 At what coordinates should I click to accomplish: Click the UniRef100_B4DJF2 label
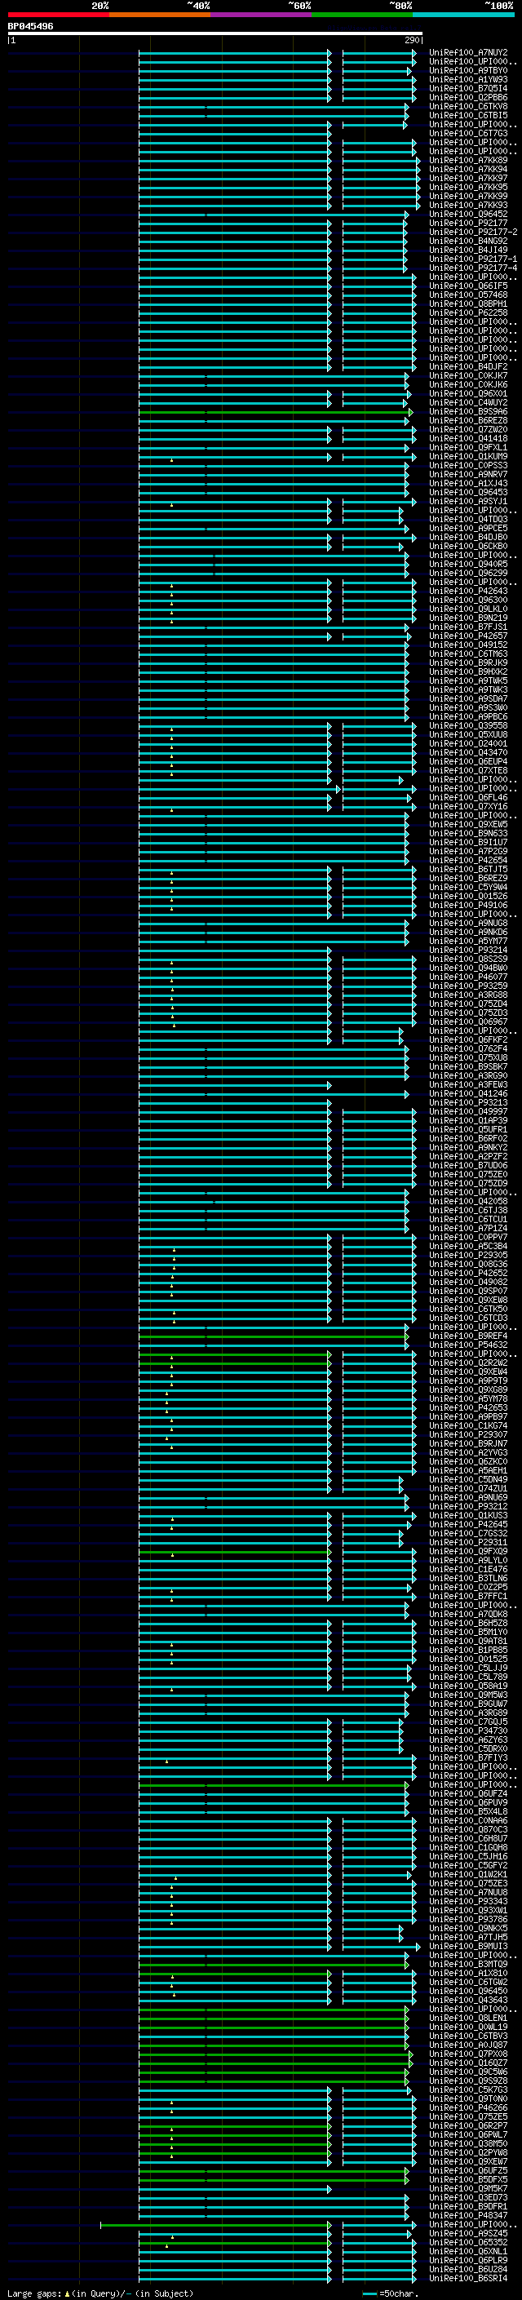point(468,367)
